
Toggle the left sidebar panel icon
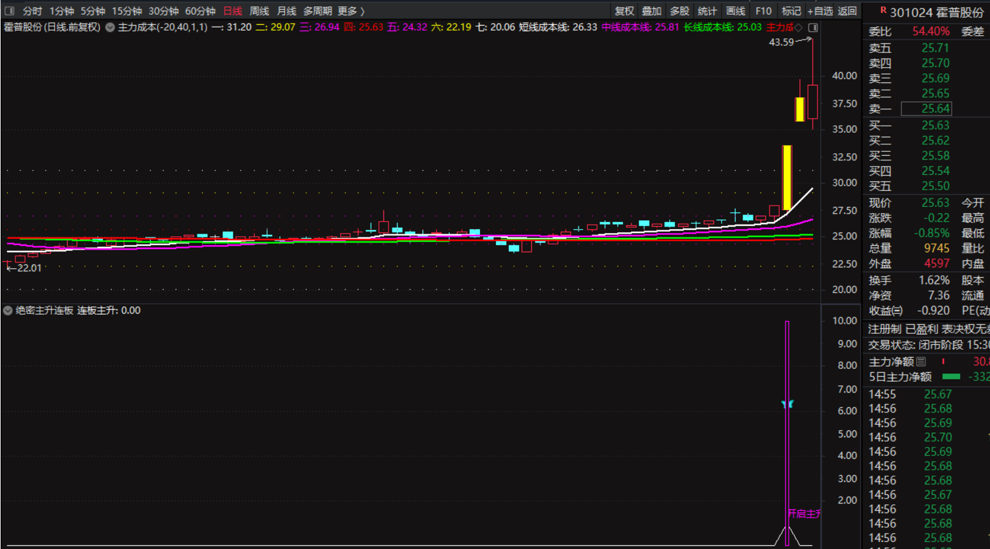(9, 11)
